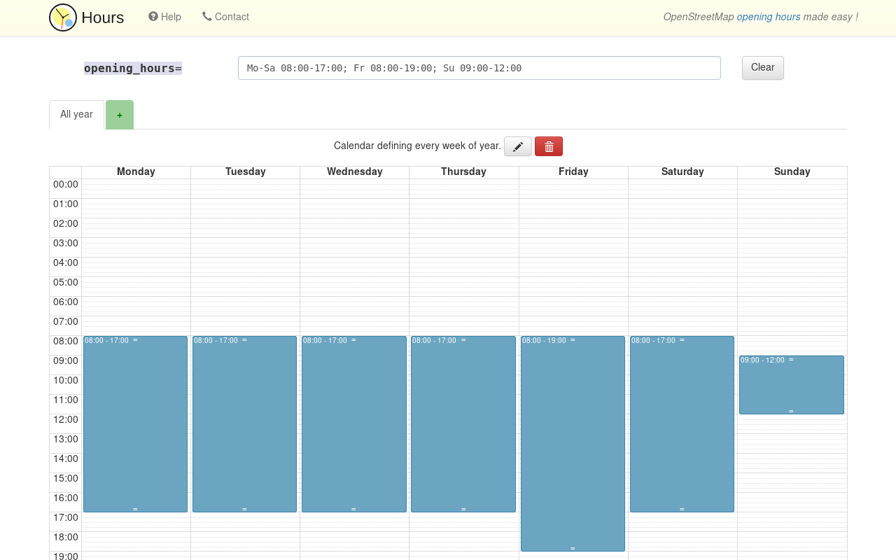Screen dimensions: 896x560
Task: Click the YoHours clock logo icon
Action: [63, 17]
